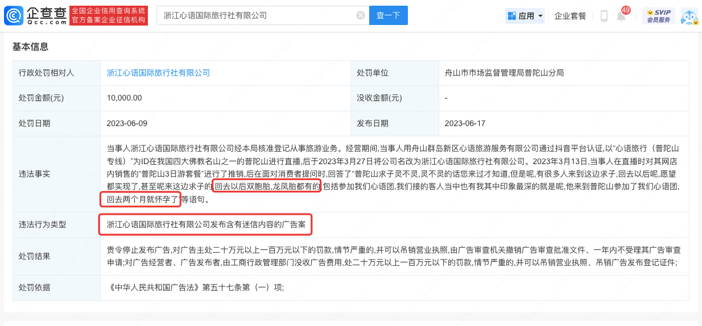The image size is (702, 326).
Task: Click the SVIP 会员服务 badge
Action: 658,16
